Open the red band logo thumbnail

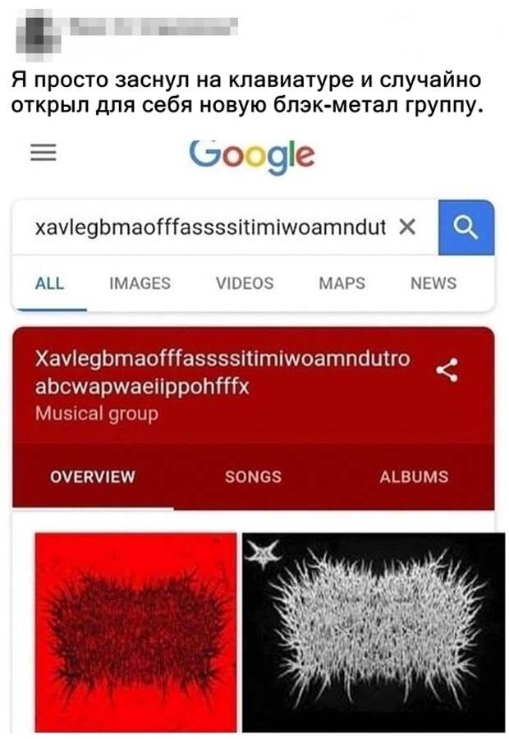[x=135, y=632]
